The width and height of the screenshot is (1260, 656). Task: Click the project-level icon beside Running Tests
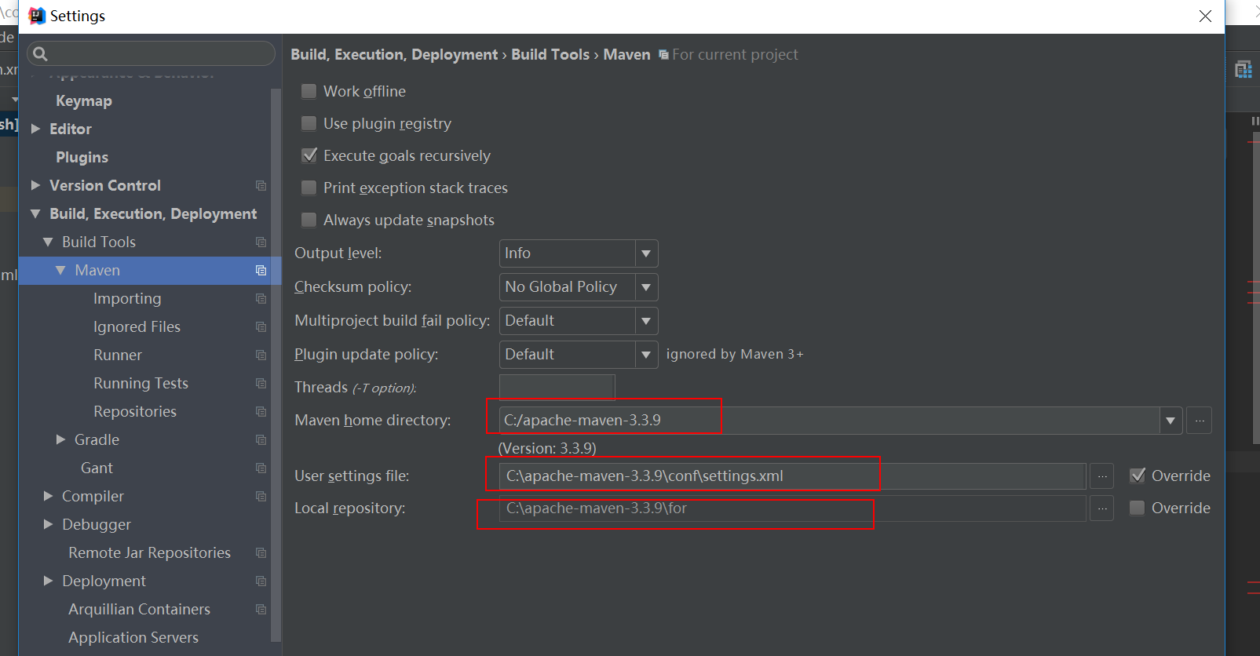pos(261,384)
